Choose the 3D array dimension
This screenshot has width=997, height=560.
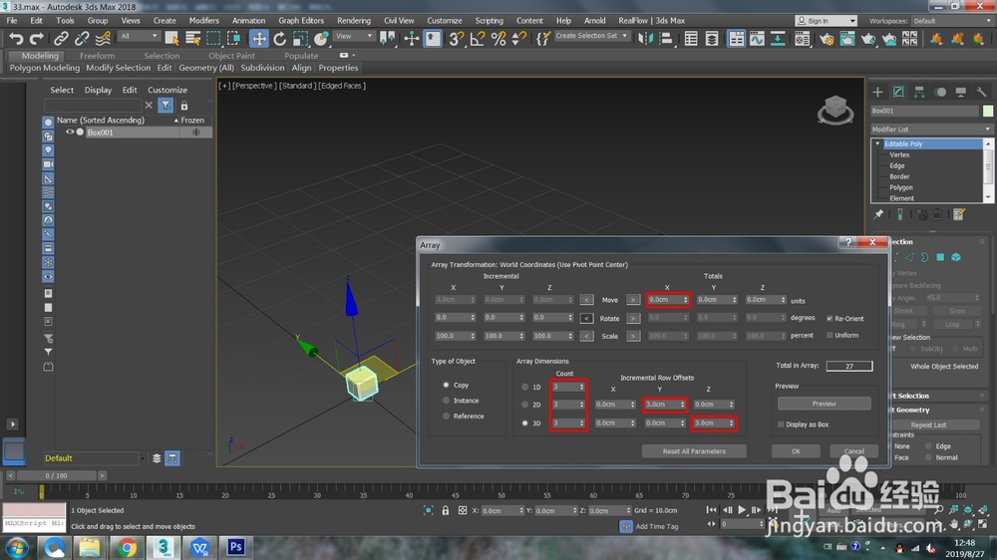(x=524, y=422)
